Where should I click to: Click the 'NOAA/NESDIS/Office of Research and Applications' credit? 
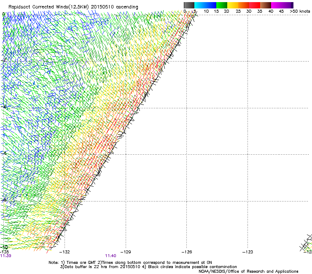click(x=248, y=271)
